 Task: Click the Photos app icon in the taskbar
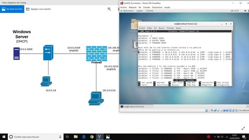pos(108,136)
